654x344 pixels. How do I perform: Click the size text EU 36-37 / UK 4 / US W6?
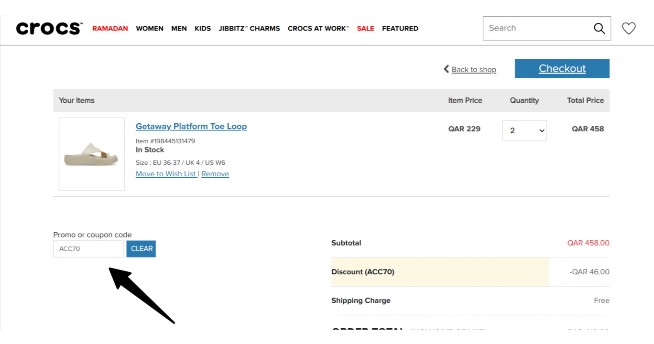[189, 162]
